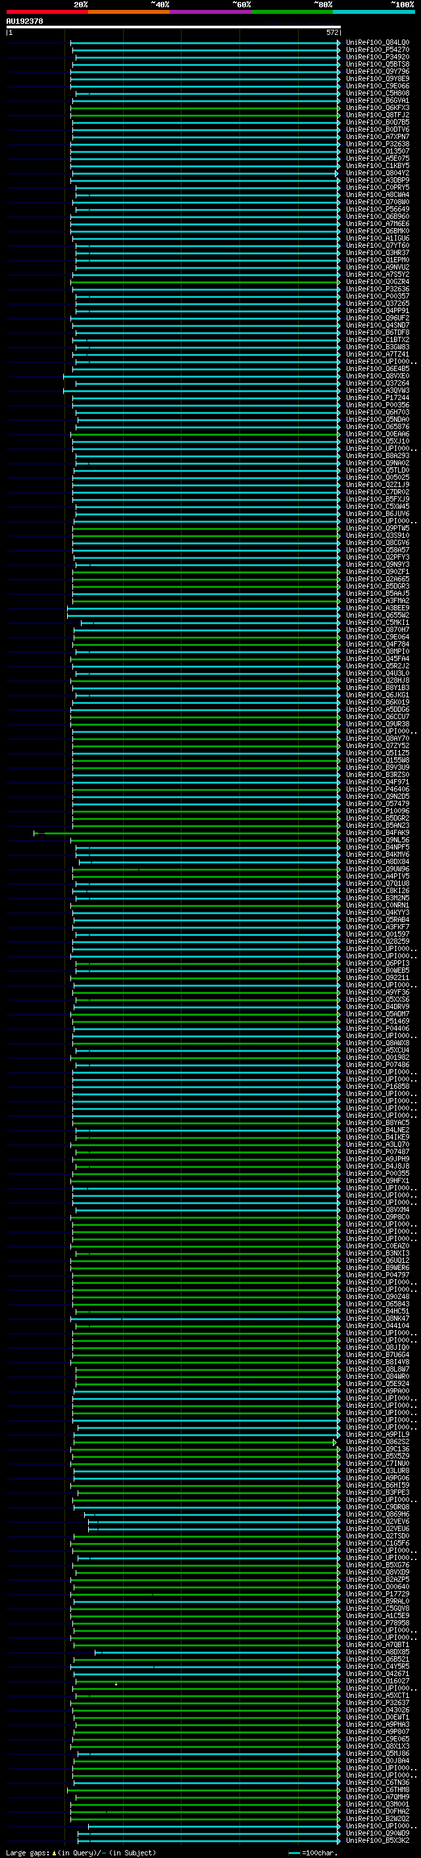
Task: Open hit UniRef100_A7XPN7
Action: (x=378, y=137)
